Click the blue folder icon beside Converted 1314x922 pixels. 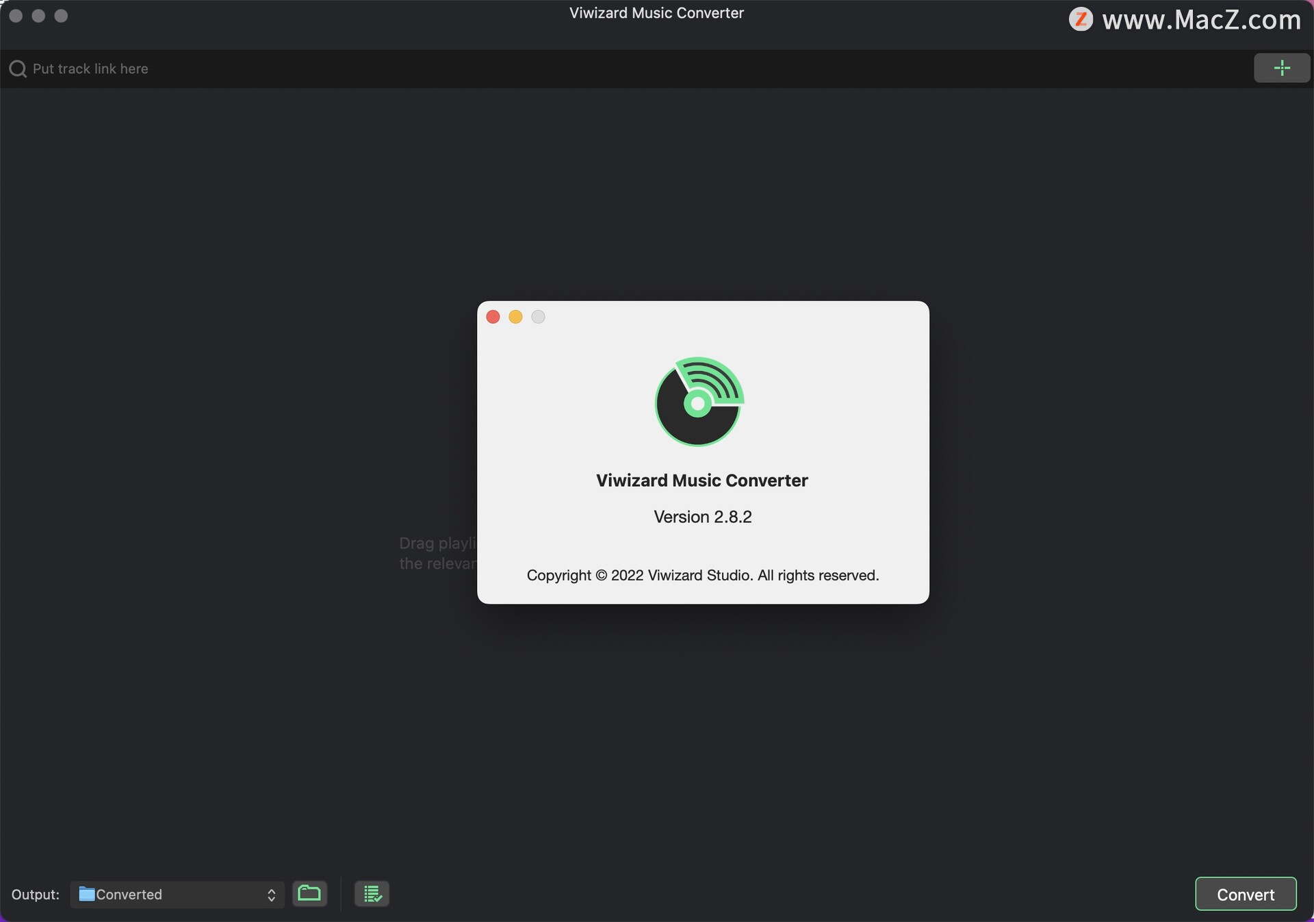coord(87,894)
